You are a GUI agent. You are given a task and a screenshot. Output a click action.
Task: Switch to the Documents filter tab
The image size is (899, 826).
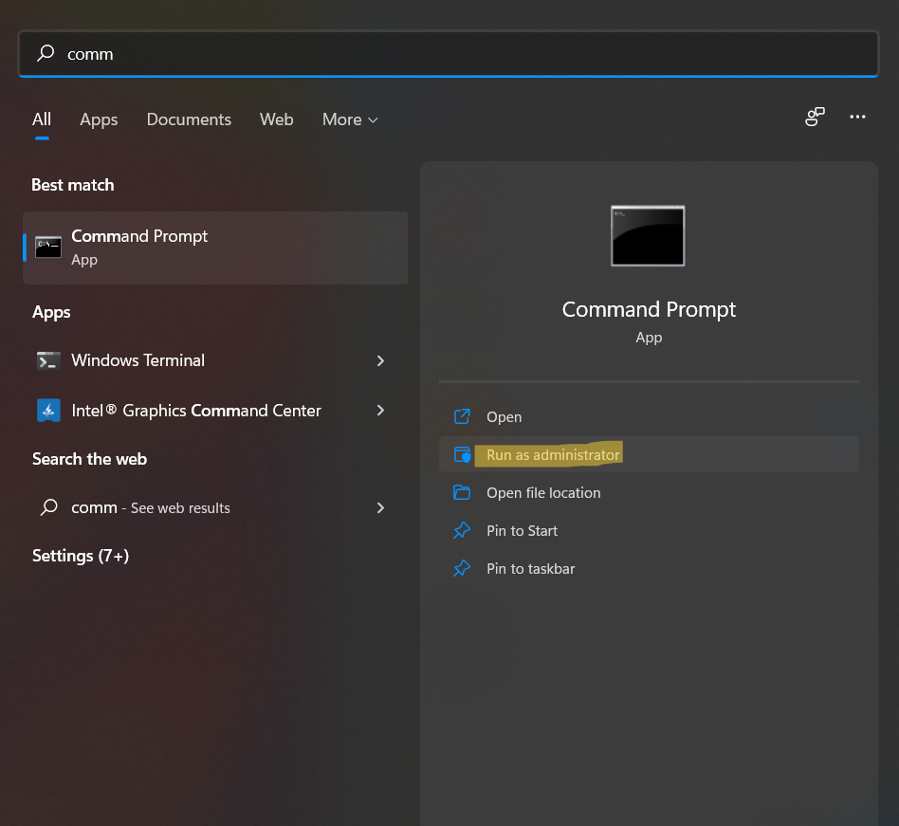(x=189, y=119)
